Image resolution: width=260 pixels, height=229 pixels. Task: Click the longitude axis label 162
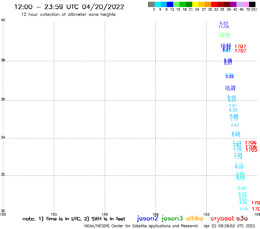tap(207, 214)
